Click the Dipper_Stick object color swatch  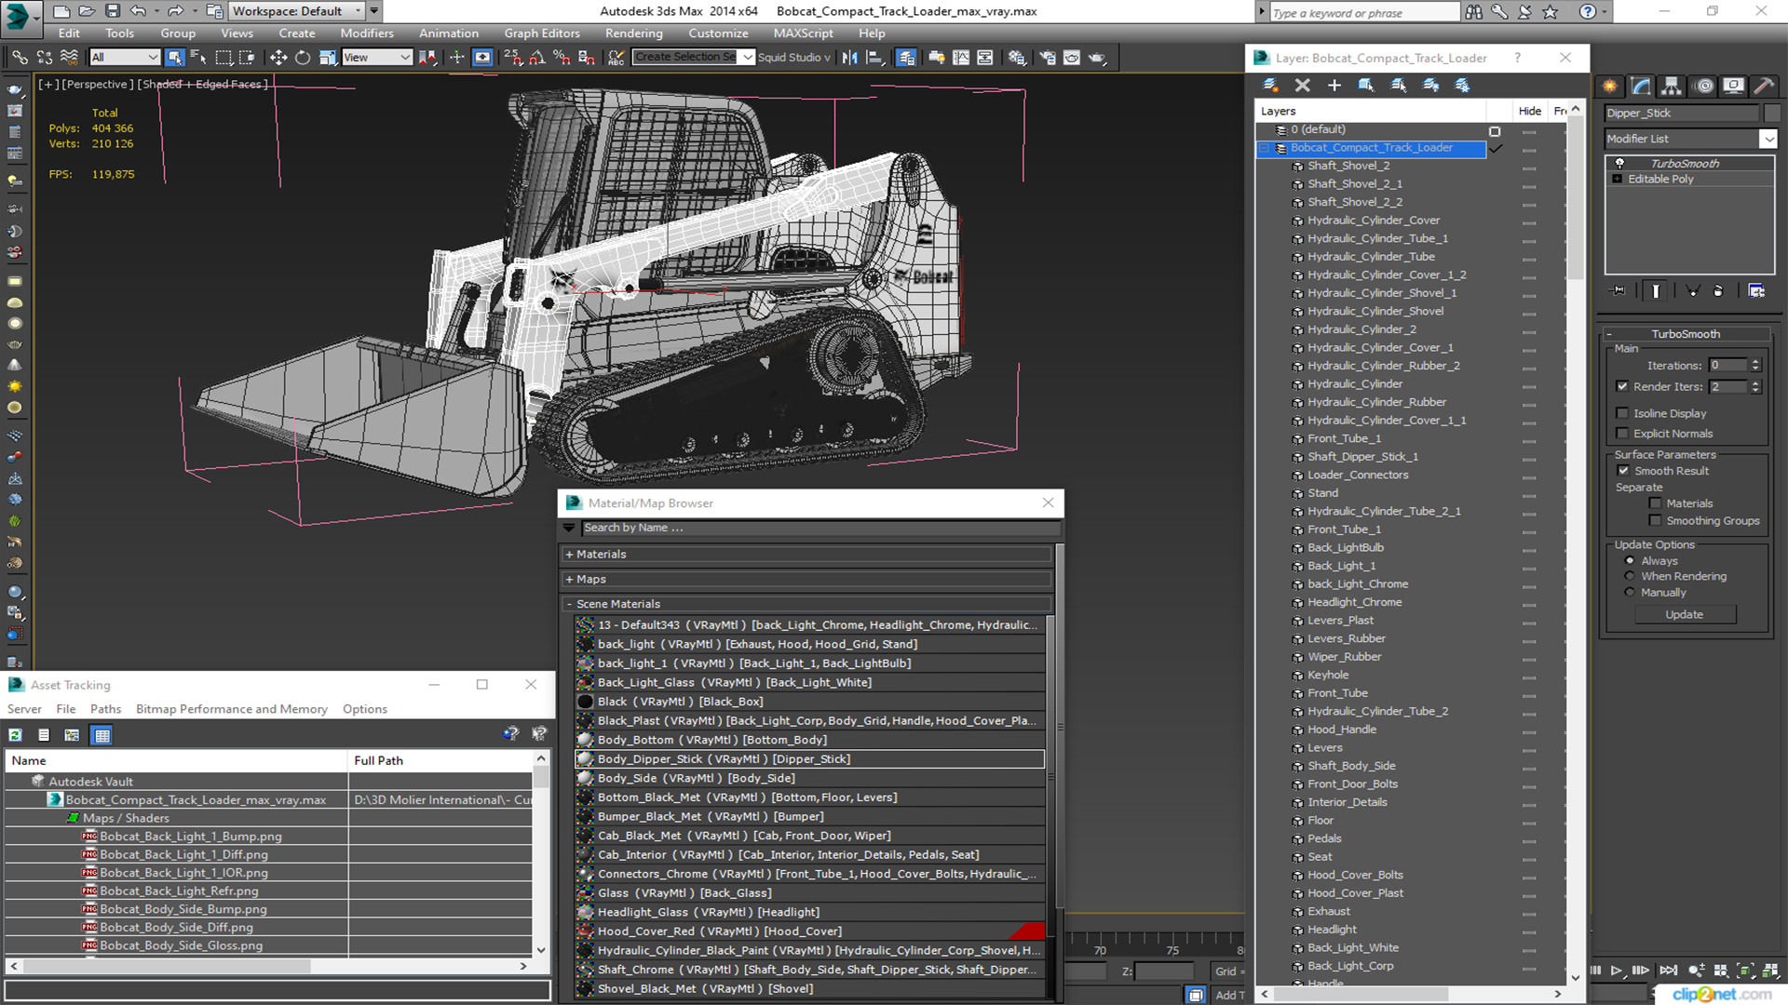pos(1771,114)
